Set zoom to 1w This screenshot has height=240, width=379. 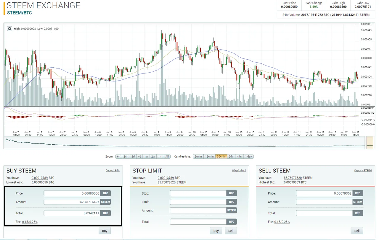coord(146,156)
